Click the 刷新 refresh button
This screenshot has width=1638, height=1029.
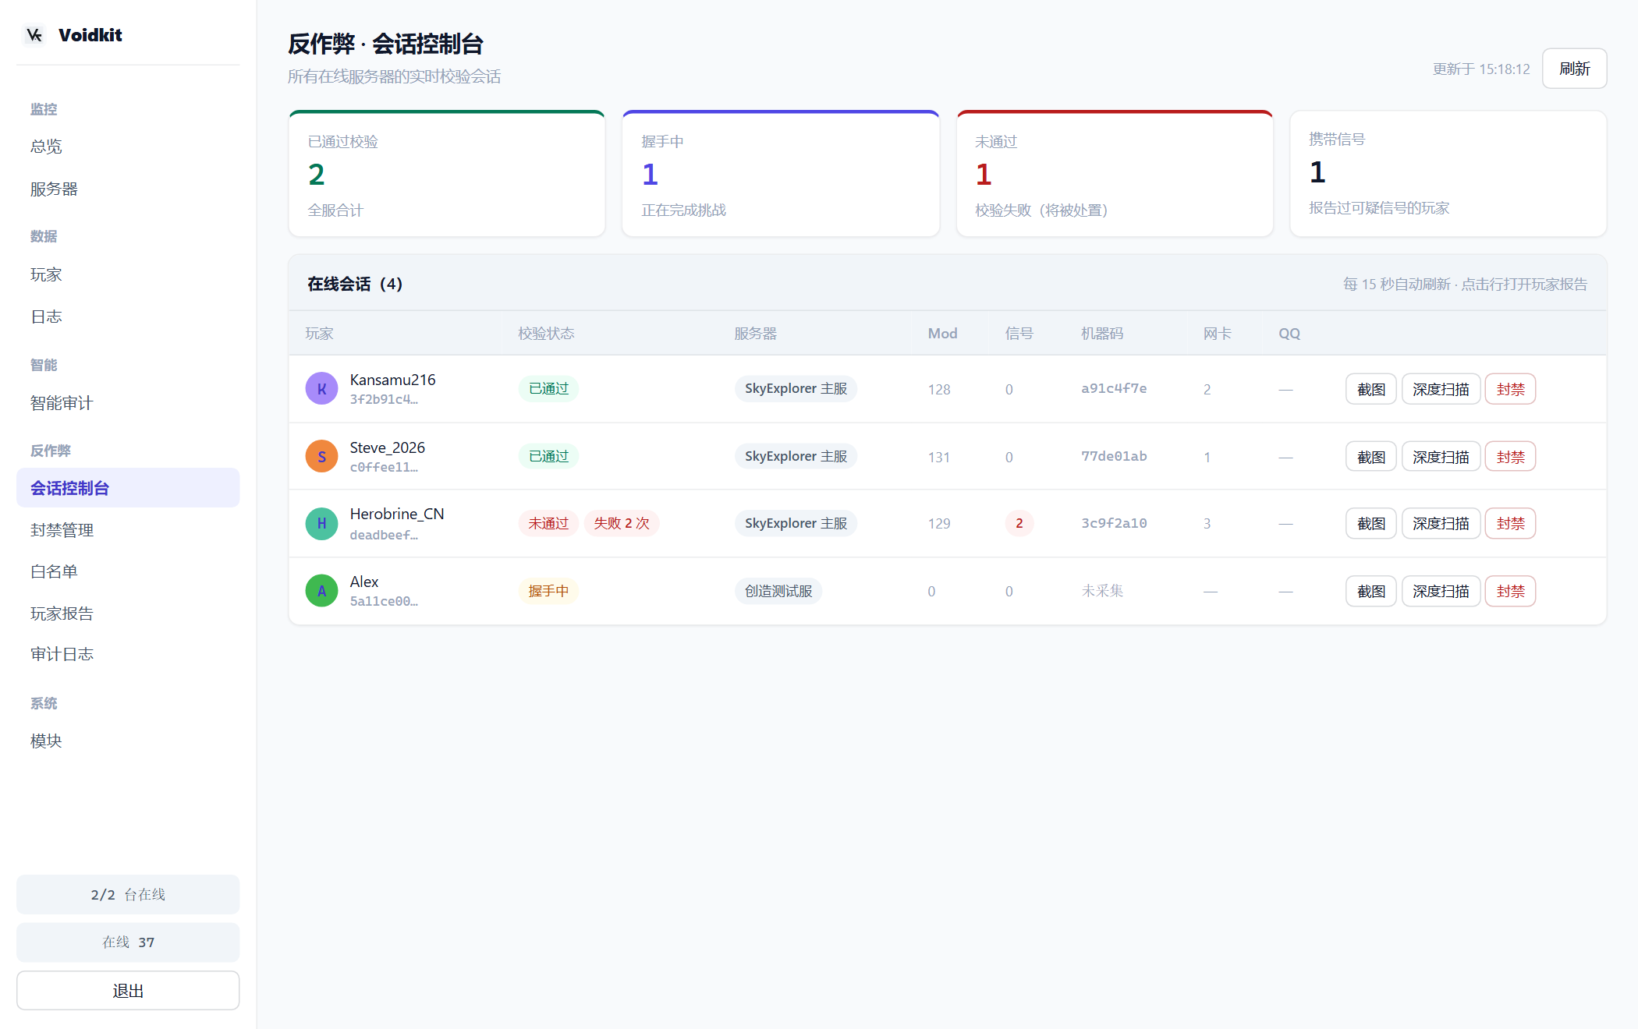click(x=1574, y=69)
